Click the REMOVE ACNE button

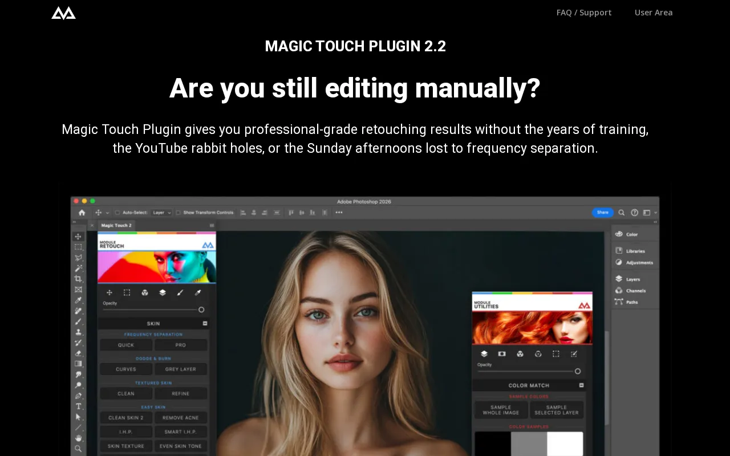tap(181, 418)
